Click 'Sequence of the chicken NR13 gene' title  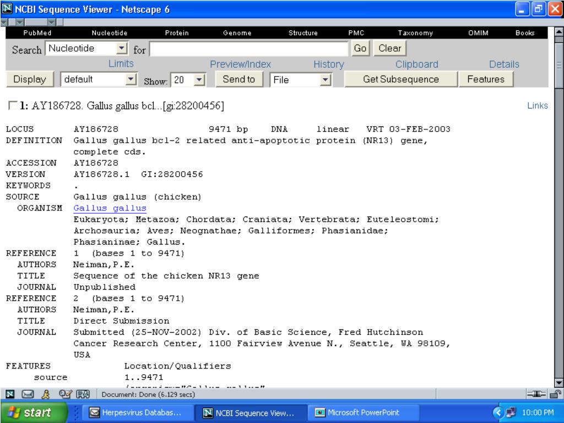click(166, 276)
